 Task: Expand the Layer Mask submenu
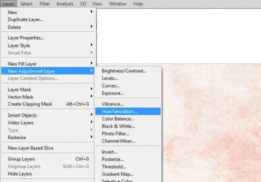(48, 89)
